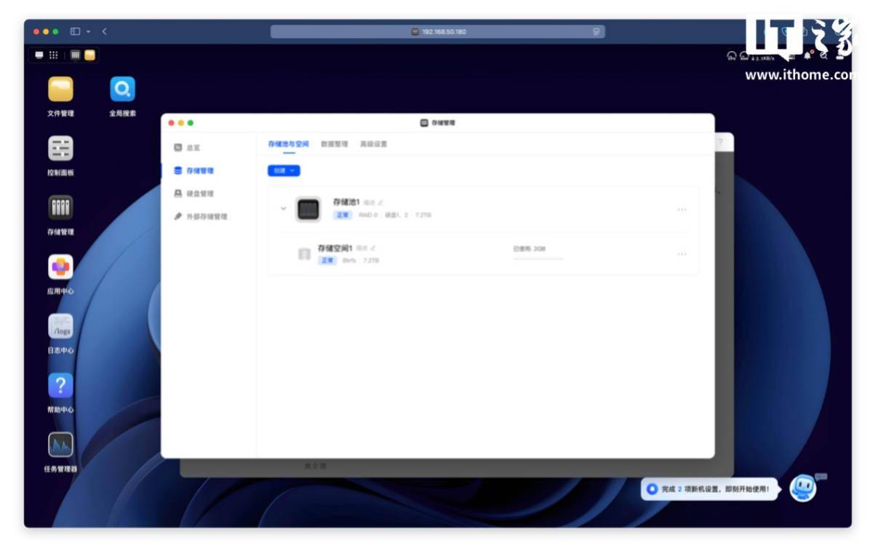This screenshot has width=873, height=554.
Task: Open more options for 存储池1
Action: coord(682,210)
